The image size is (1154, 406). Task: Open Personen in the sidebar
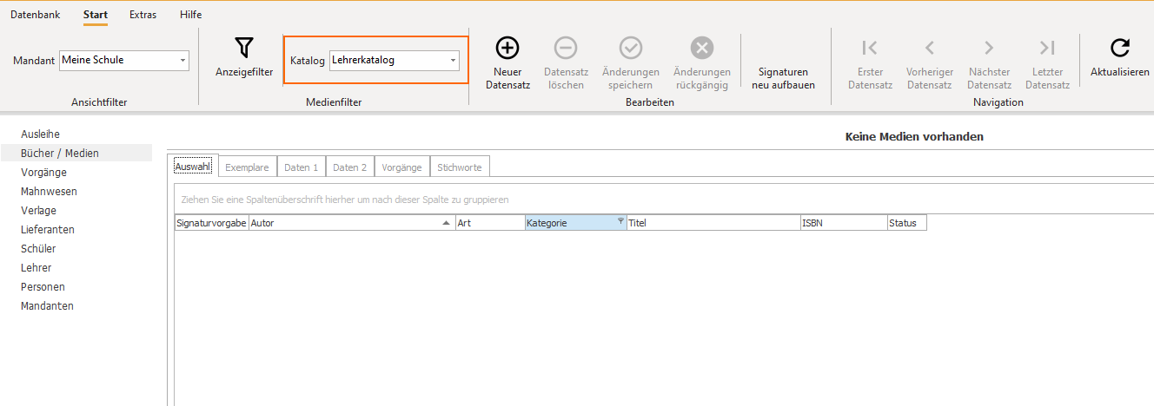(43, 287)
